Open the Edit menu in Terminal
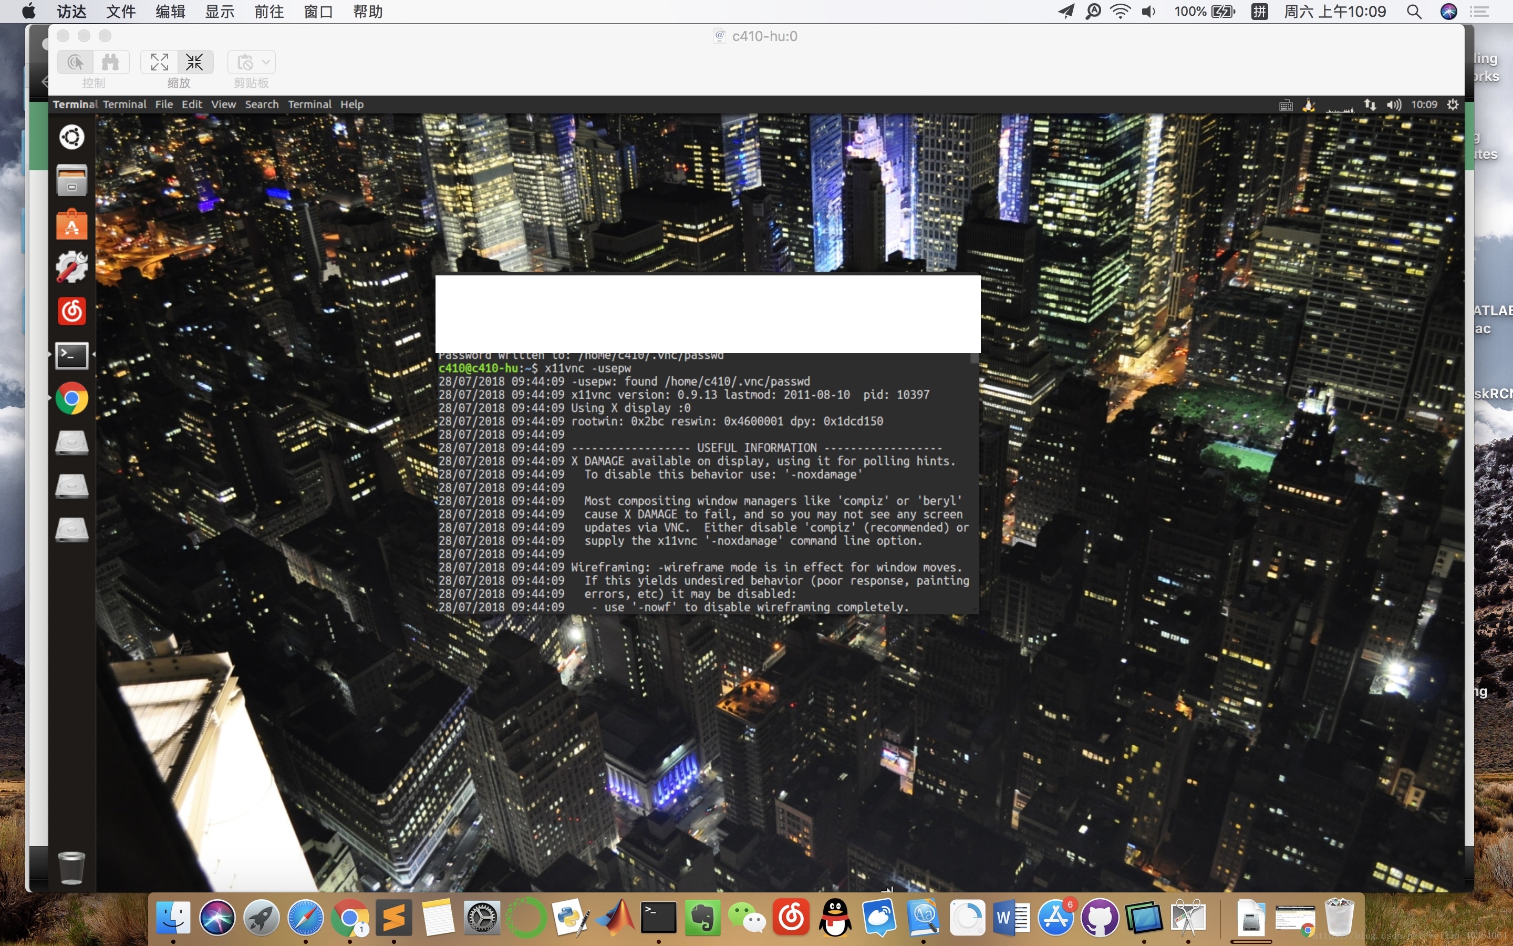The height and width of the screenshot is (946, 1513). point(191,105)
